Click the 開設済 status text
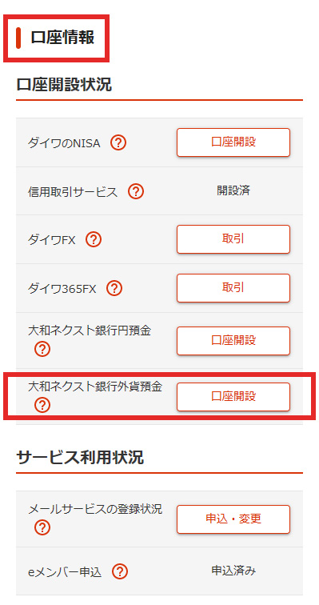Image resolution: width=319 pixels, height=605 pixels. pos(233,190)
